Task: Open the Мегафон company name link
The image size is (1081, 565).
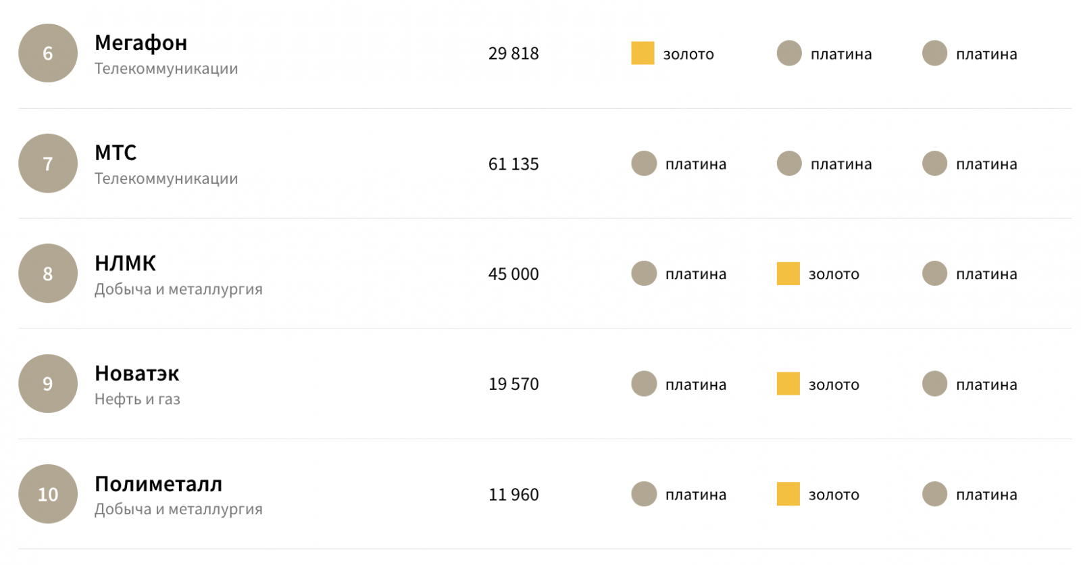Action: pyautogui.click(x=141, y=43)
